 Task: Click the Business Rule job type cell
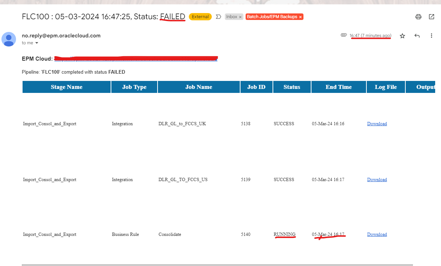coord(126,234)
